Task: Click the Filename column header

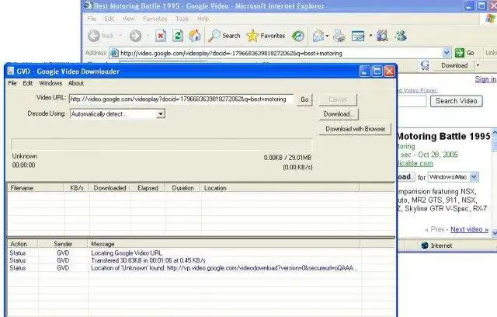Action: tap(36, 188)
